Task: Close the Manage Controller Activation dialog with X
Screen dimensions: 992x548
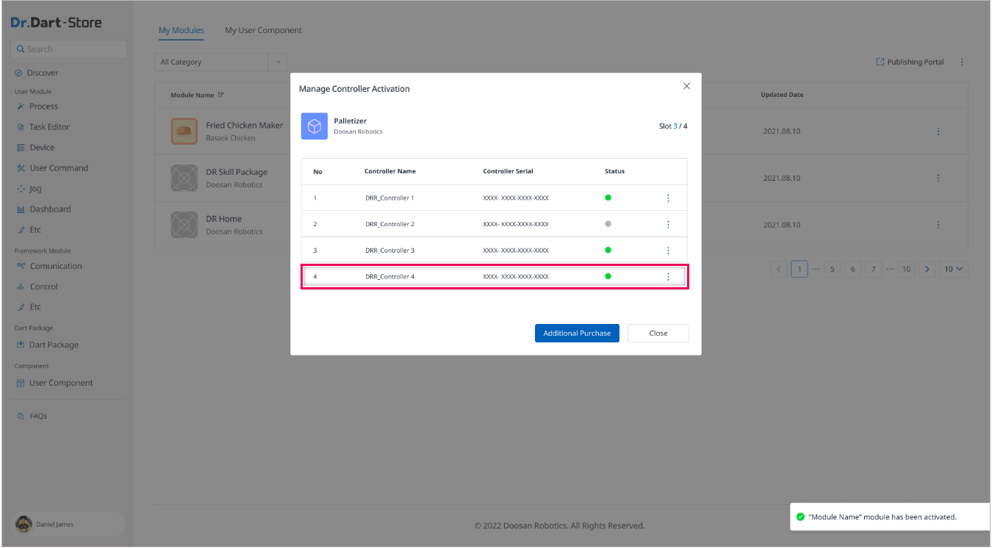Action: pyautogui.click(x=687, y=87)
